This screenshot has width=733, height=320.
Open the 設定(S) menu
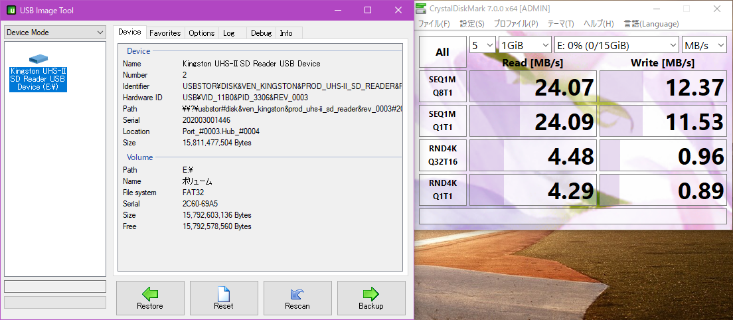point(471,24)
